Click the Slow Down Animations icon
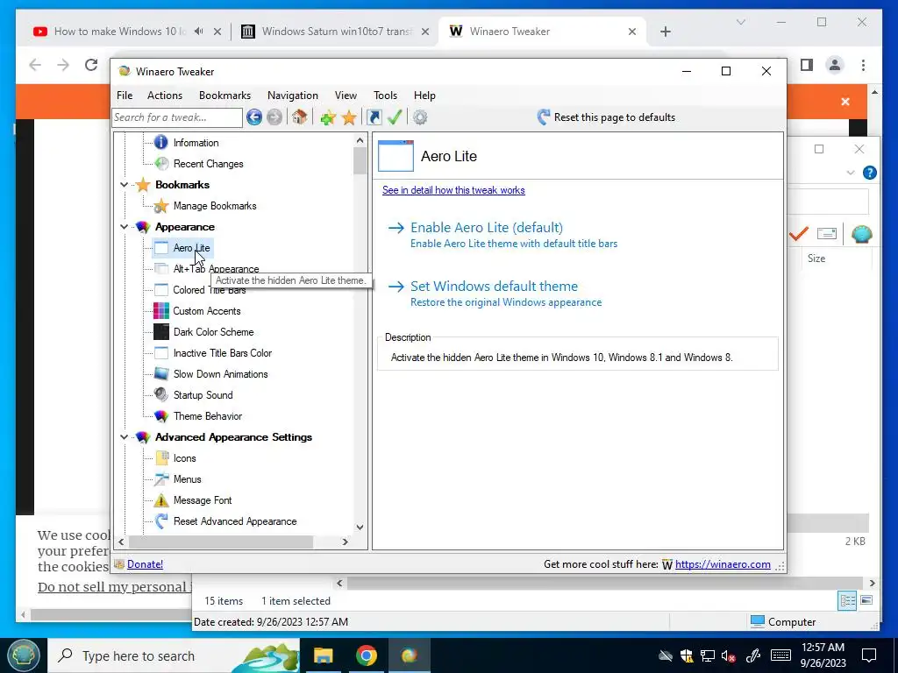The height and width of the screenshot is (673, 898). (x=161, y=373)
